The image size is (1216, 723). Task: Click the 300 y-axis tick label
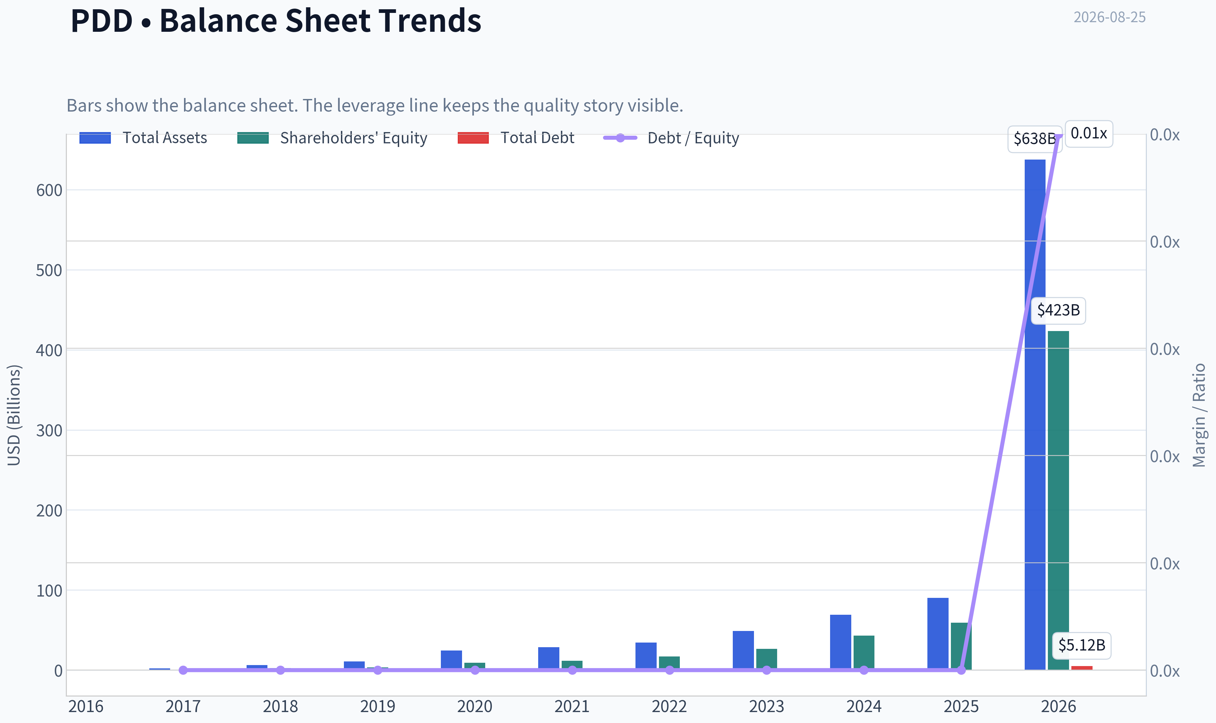(x=49, y=431)
